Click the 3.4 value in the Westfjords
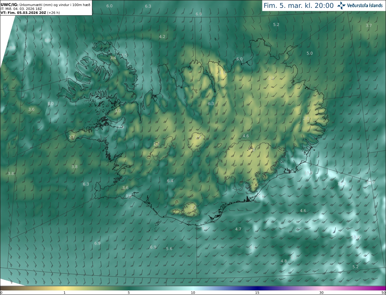Viewport: 386px width, 295px height. pos(113,58)
